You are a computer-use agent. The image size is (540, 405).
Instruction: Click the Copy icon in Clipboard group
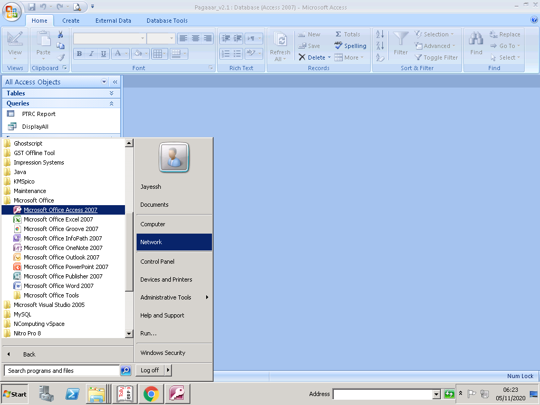point(61,46)
